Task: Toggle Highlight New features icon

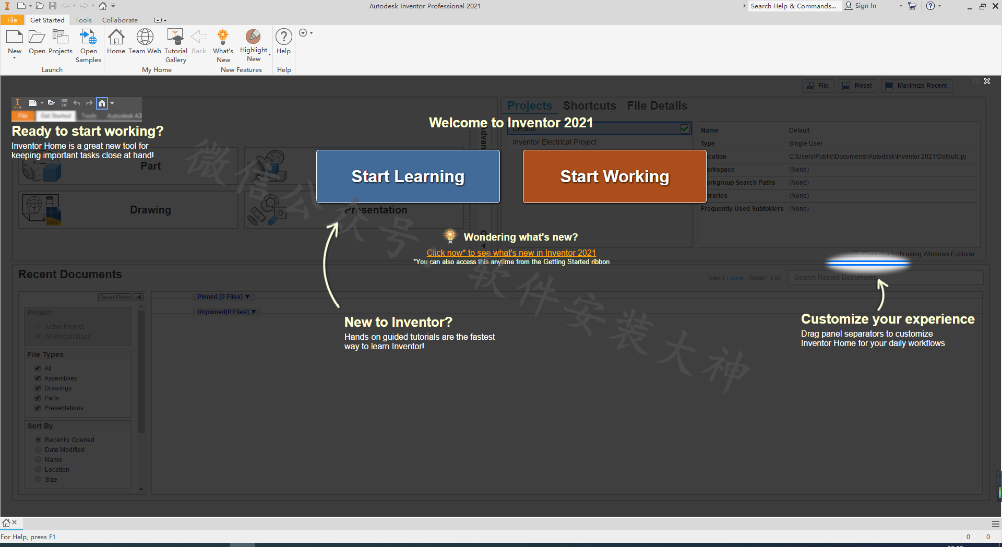Action: pos(253,37)
